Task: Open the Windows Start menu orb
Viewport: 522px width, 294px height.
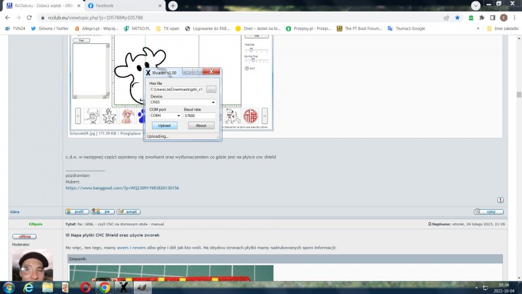Action: pos(8,287)
